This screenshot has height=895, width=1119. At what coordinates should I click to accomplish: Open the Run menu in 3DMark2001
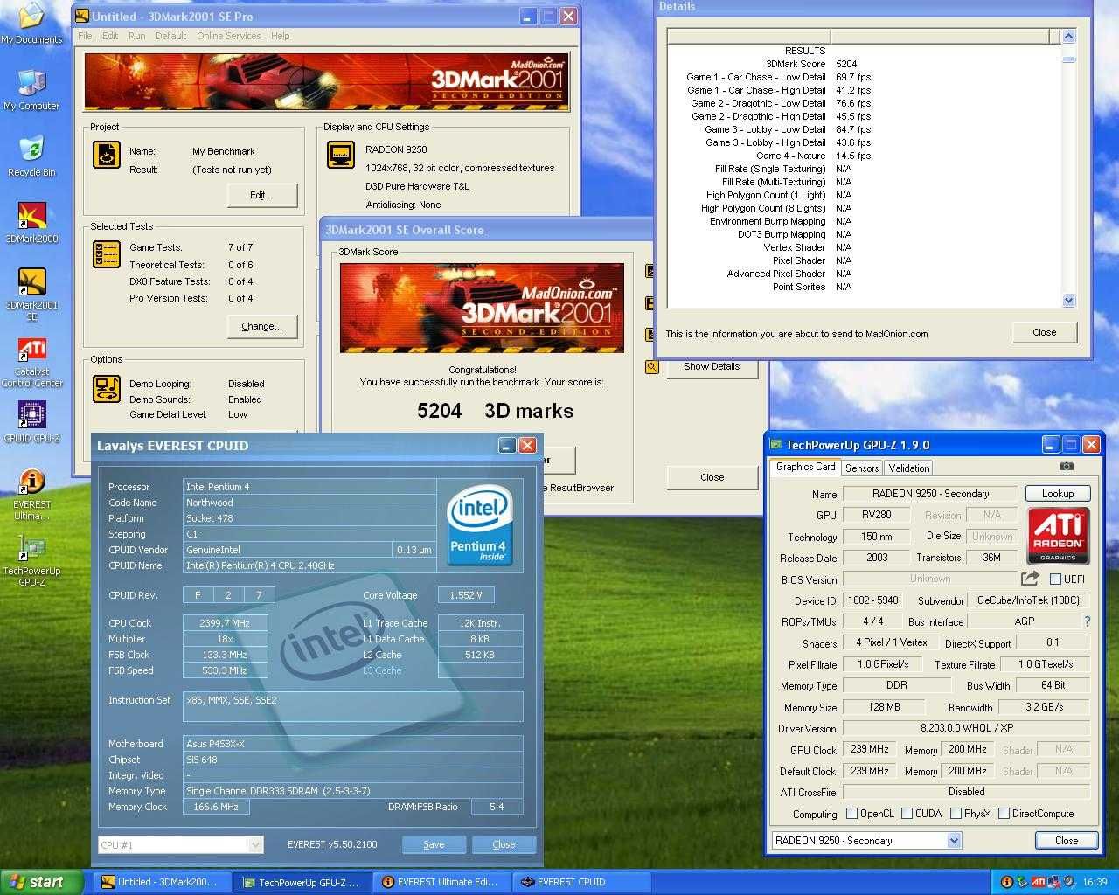pyautogui.click(x=136, y=36)
